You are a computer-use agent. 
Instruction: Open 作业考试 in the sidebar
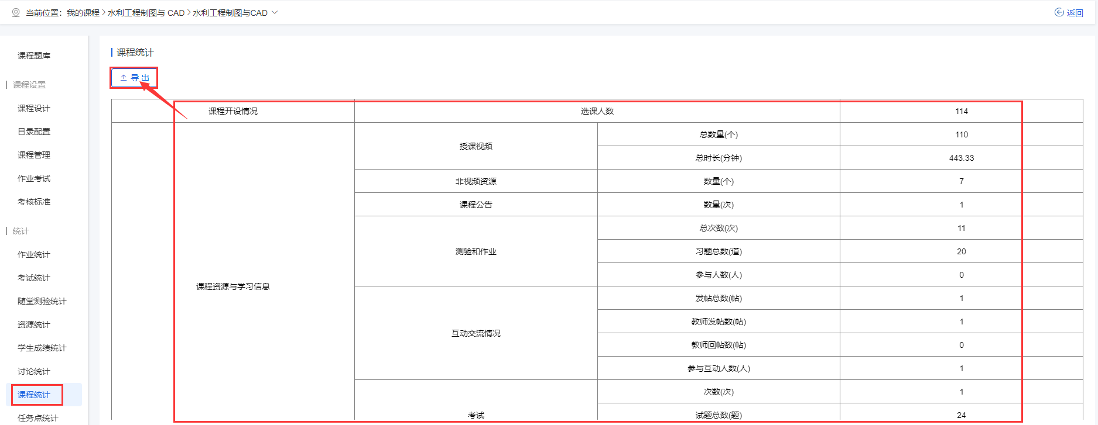34,178
